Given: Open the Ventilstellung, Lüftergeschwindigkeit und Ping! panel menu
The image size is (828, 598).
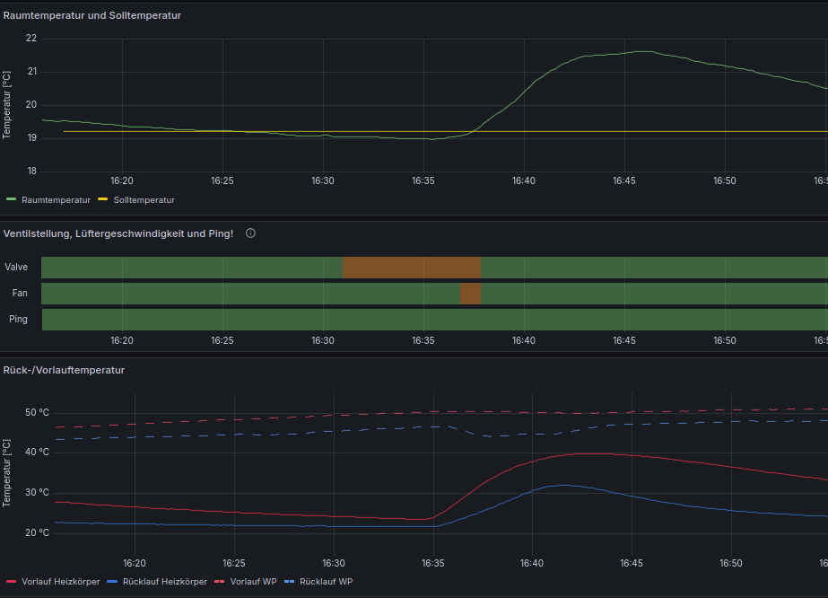Looking at the screenshot, I should pos(118,233).
